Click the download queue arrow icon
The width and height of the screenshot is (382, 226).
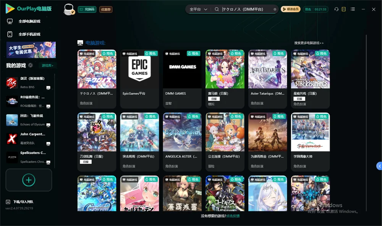pos(8,202)
